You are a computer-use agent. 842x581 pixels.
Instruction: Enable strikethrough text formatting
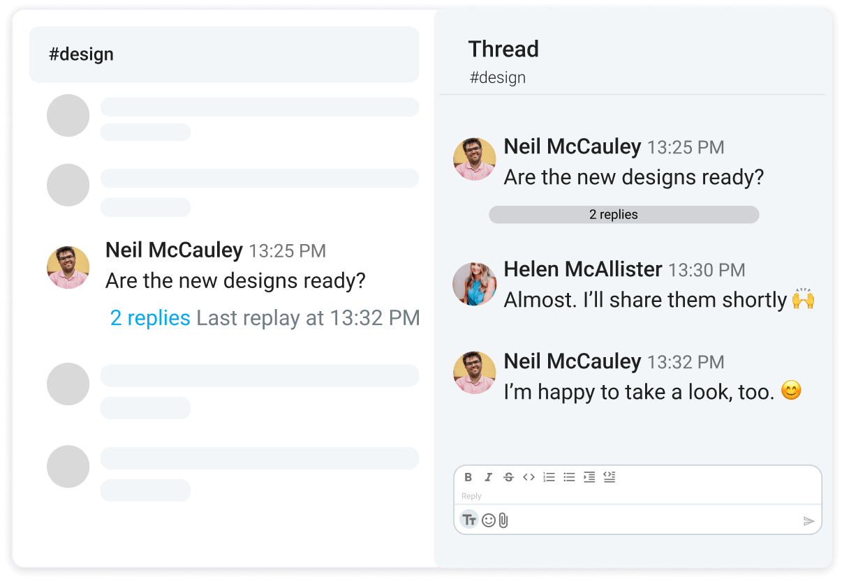[508, 477]
